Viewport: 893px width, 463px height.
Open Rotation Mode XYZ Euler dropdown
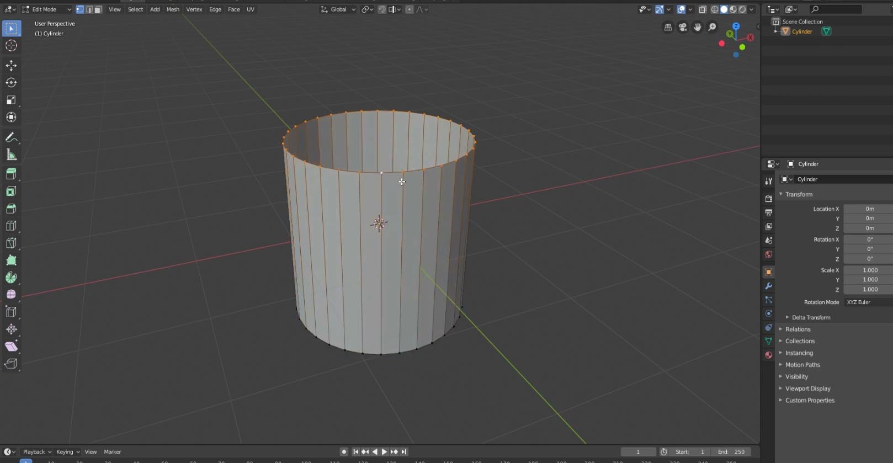pos(868,302)
